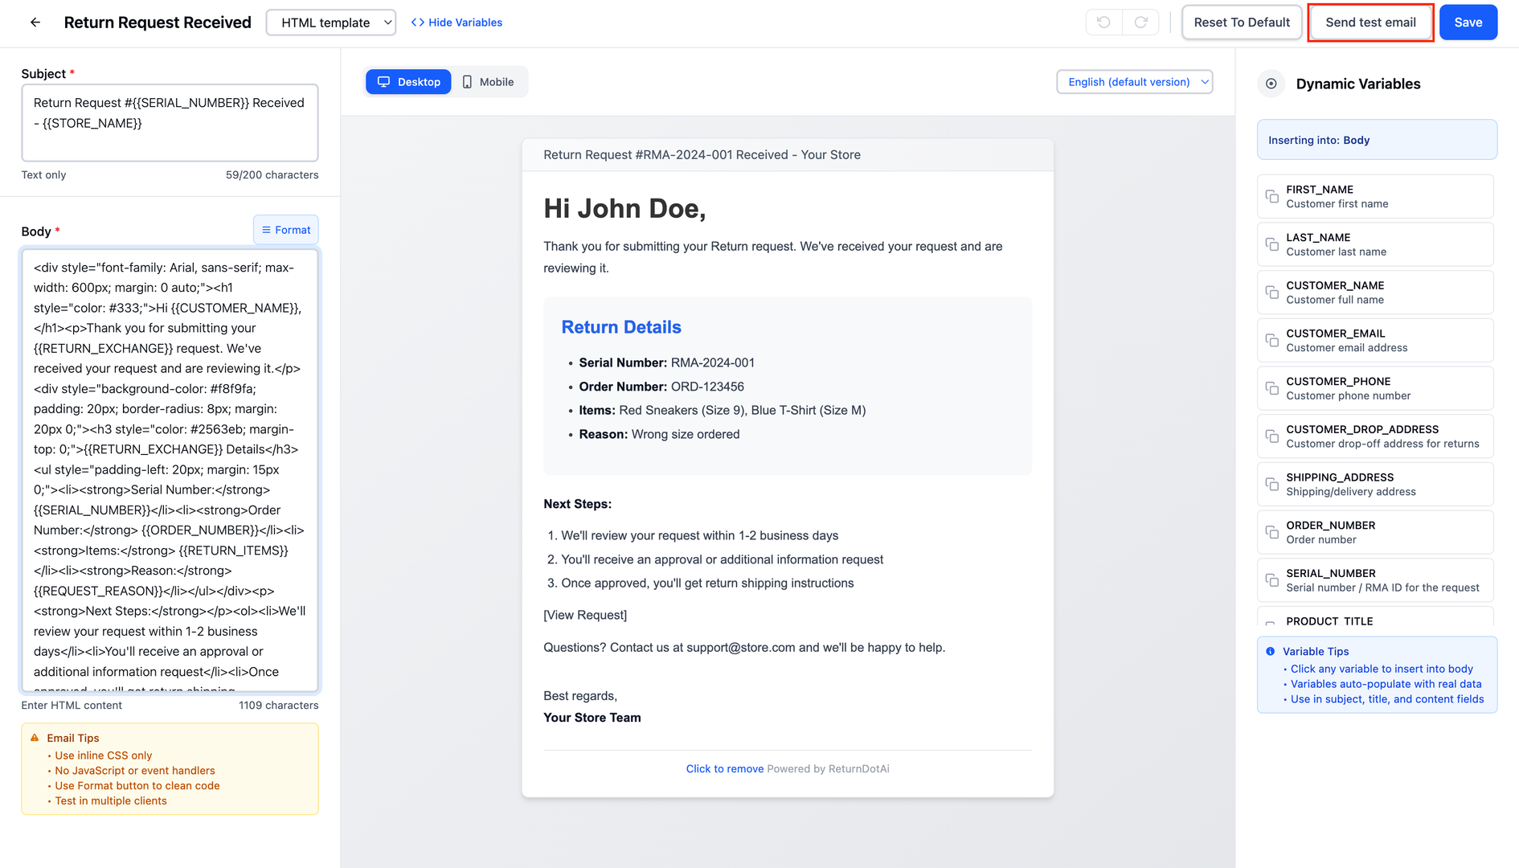This screenshot has height=868, width=1519.
Task: Insert the SHIPPING_ADDRESS variable into the body
Action: coord(1375,484)
